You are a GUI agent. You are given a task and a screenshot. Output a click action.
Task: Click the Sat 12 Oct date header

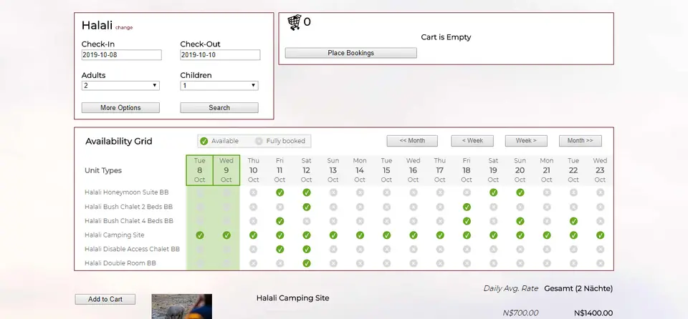pos(307,170)
